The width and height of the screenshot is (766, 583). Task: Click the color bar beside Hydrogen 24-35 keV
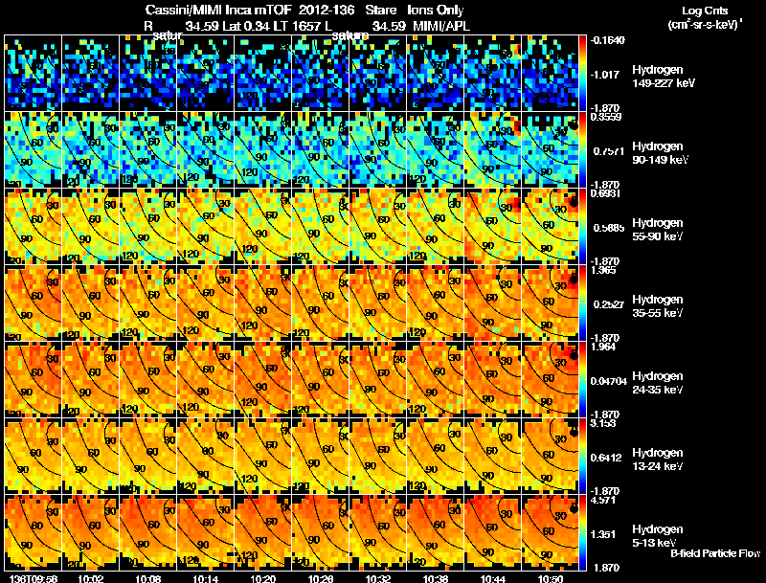582,380
